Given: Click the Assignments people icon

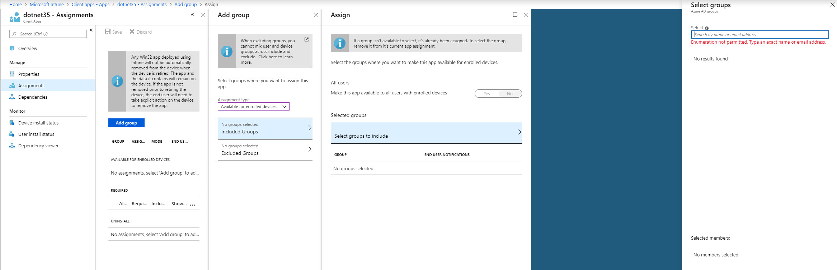Looking at the screenshot, I should (x=12, y=85).
